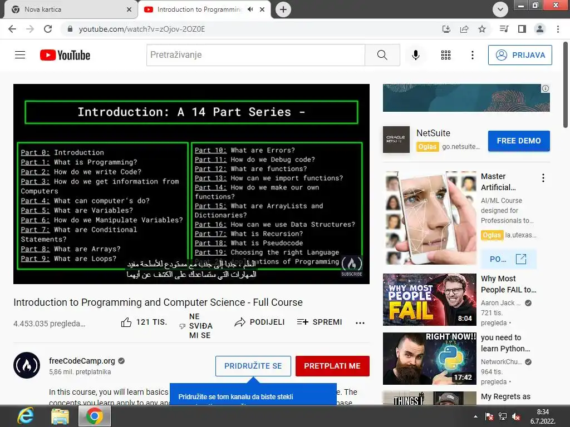Image resolution: width=570 pixels, height=427 pixels.
Task: Close the Nova kartica tab
Action: (x=129, y=9)
